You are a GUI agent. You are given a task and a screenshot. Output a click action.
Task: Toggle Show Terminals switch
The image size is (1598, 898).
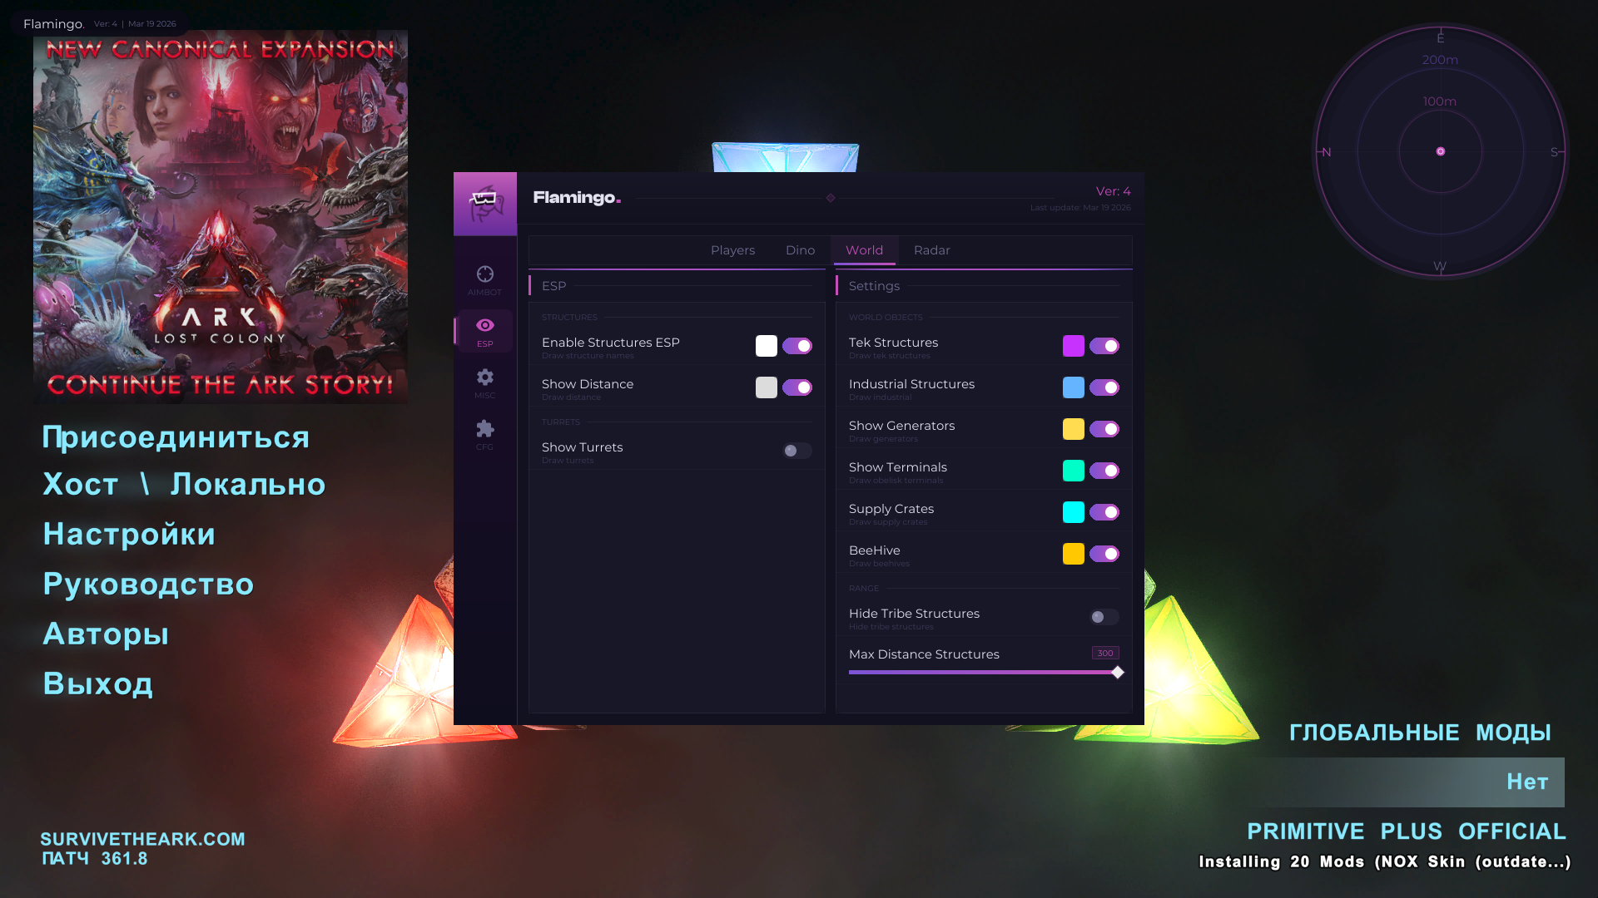(x=1104, y=471)
